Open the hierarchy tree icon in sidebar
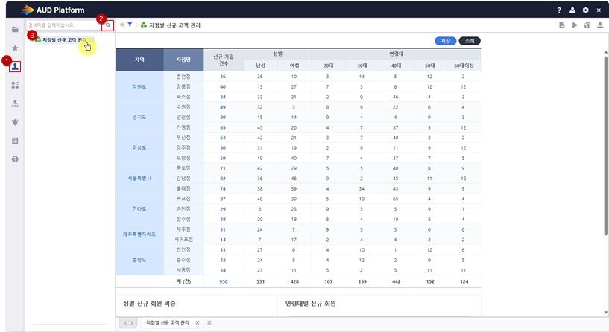609x332 pixels. [x=15, y=103]
